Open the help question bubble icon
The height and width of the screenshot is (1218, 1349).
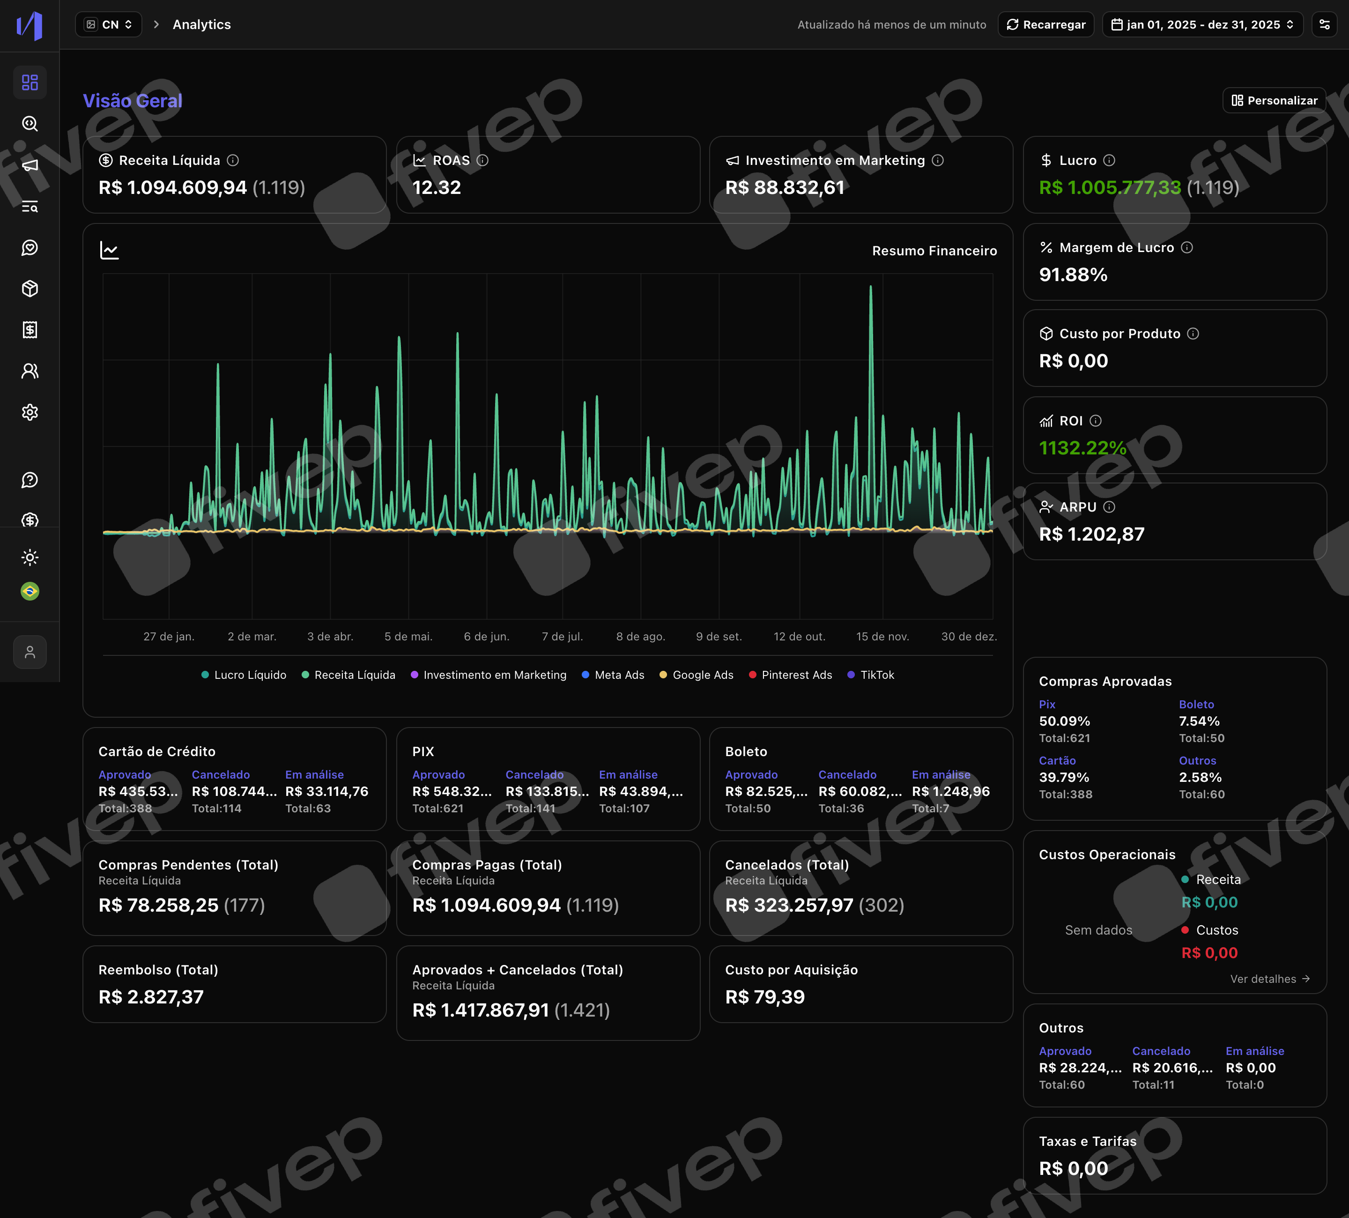point(30,480)
